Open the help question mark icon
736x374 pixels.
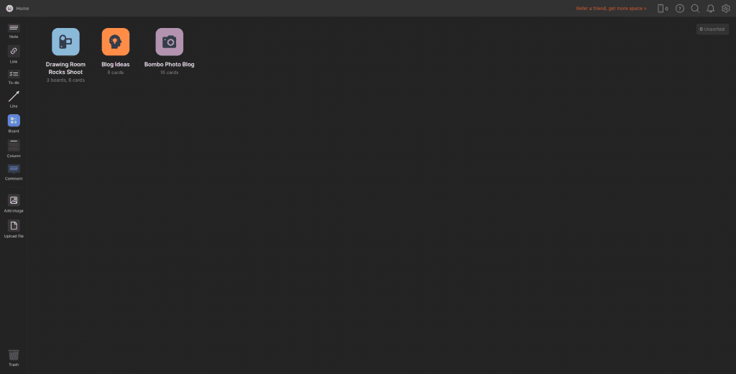tap(680, 9)
